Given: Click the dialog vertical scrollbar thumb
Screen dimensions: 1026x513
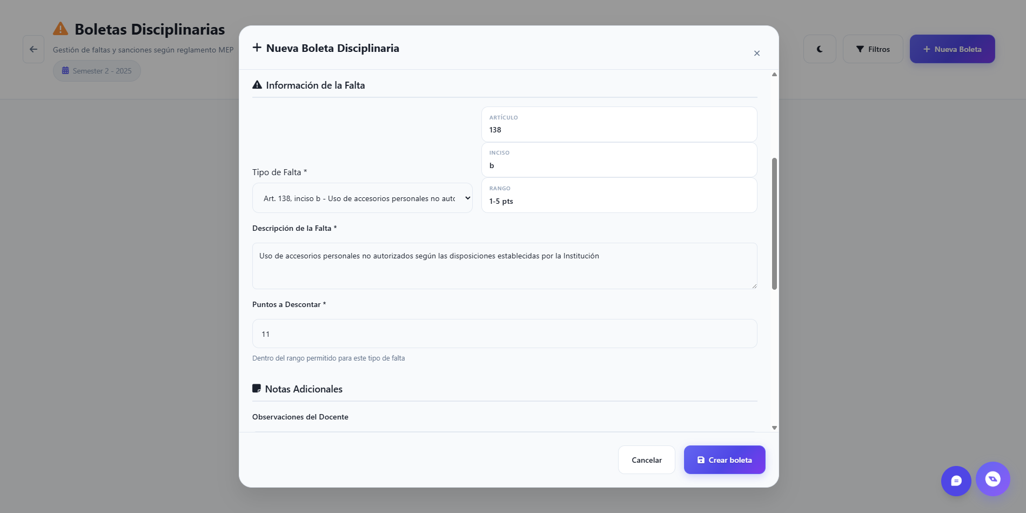Looking at the screenshot, I should click(774, 223).
